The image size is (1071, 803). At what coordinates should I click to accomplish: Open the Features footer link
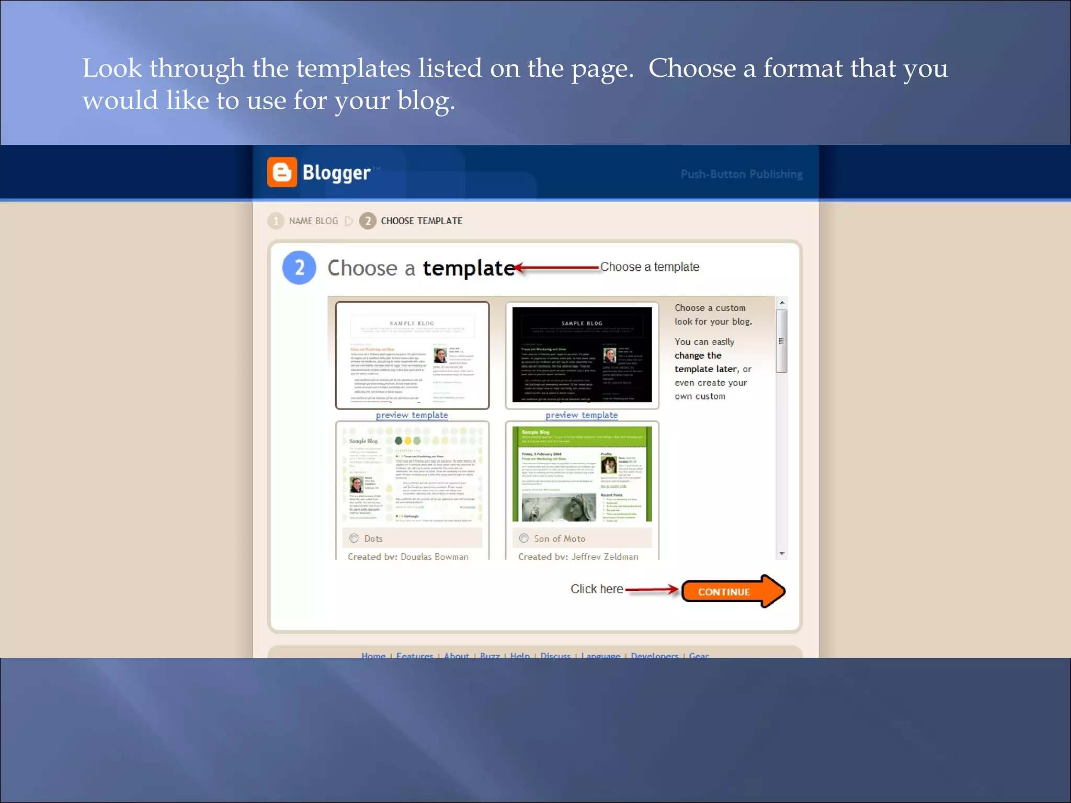415,655
